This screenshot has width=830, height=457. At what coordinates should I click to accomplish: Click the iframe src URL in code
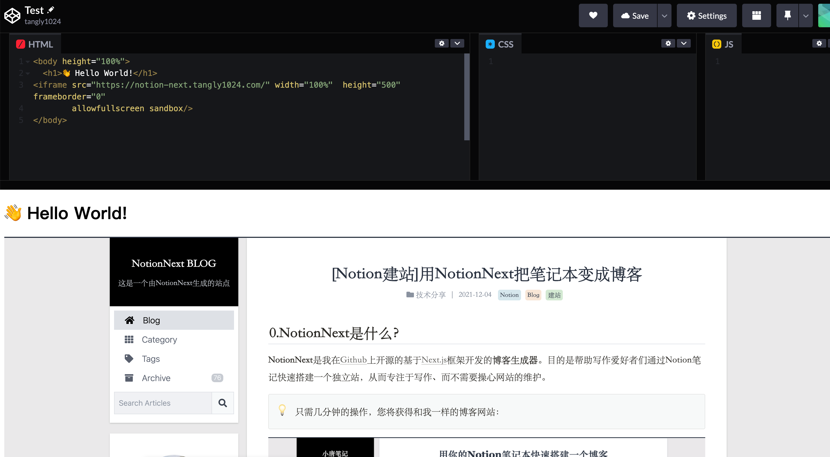point(180,85)
